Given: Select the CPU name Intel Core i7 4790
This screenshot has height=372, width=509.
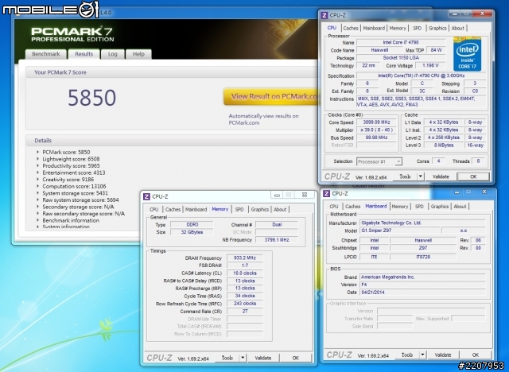Looking at the screenshot, I should pos(401,42).
